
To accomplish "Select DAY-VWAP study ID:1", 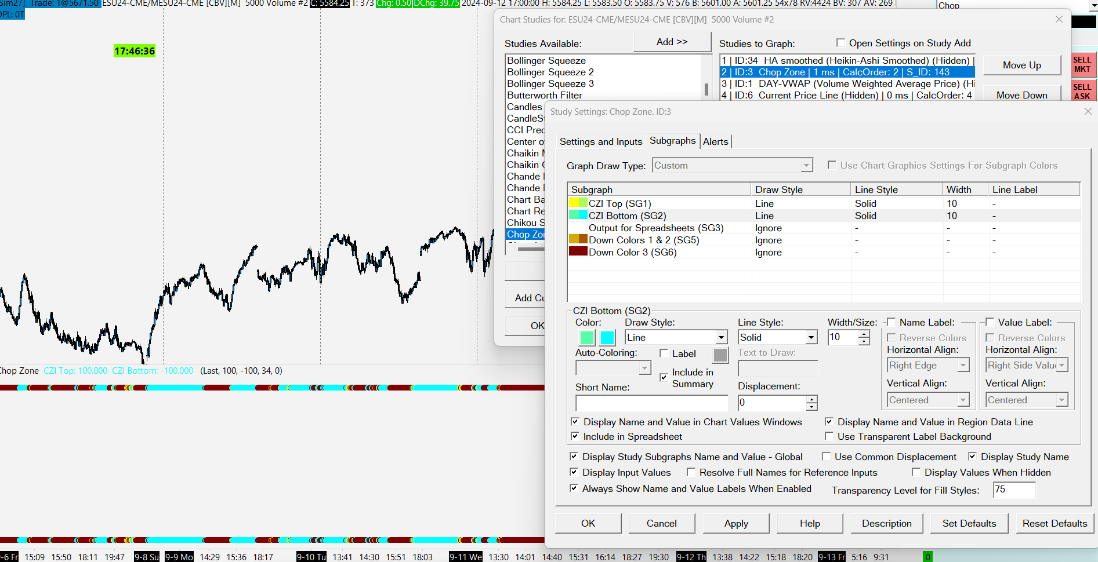I will (x=847, y=83).
